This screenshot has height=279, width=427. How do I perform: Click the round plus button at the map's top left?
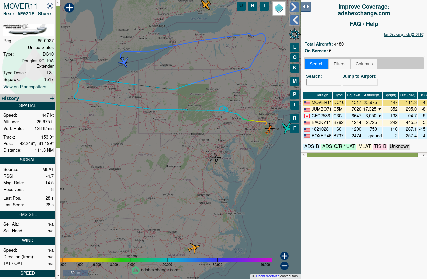(69, 8)
